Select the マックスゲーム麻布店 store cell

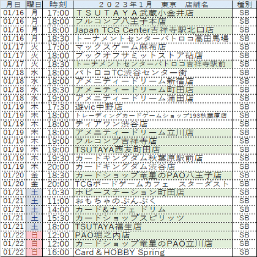point(152,47)
